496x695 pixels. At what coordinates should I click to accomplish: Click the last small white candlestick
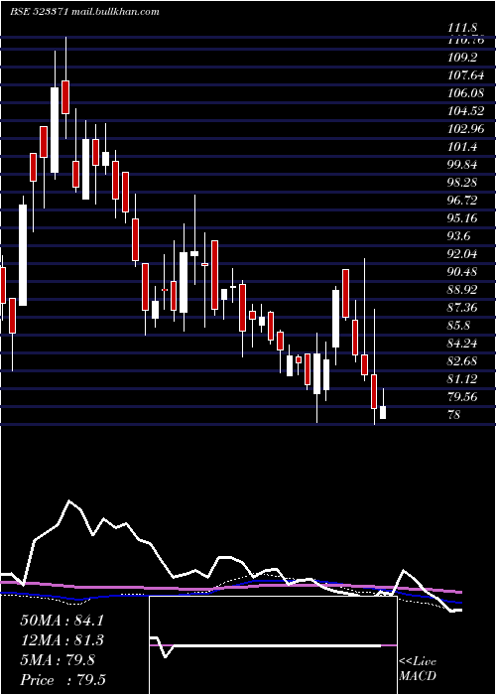pyautogui.click(x=383, y=412)
